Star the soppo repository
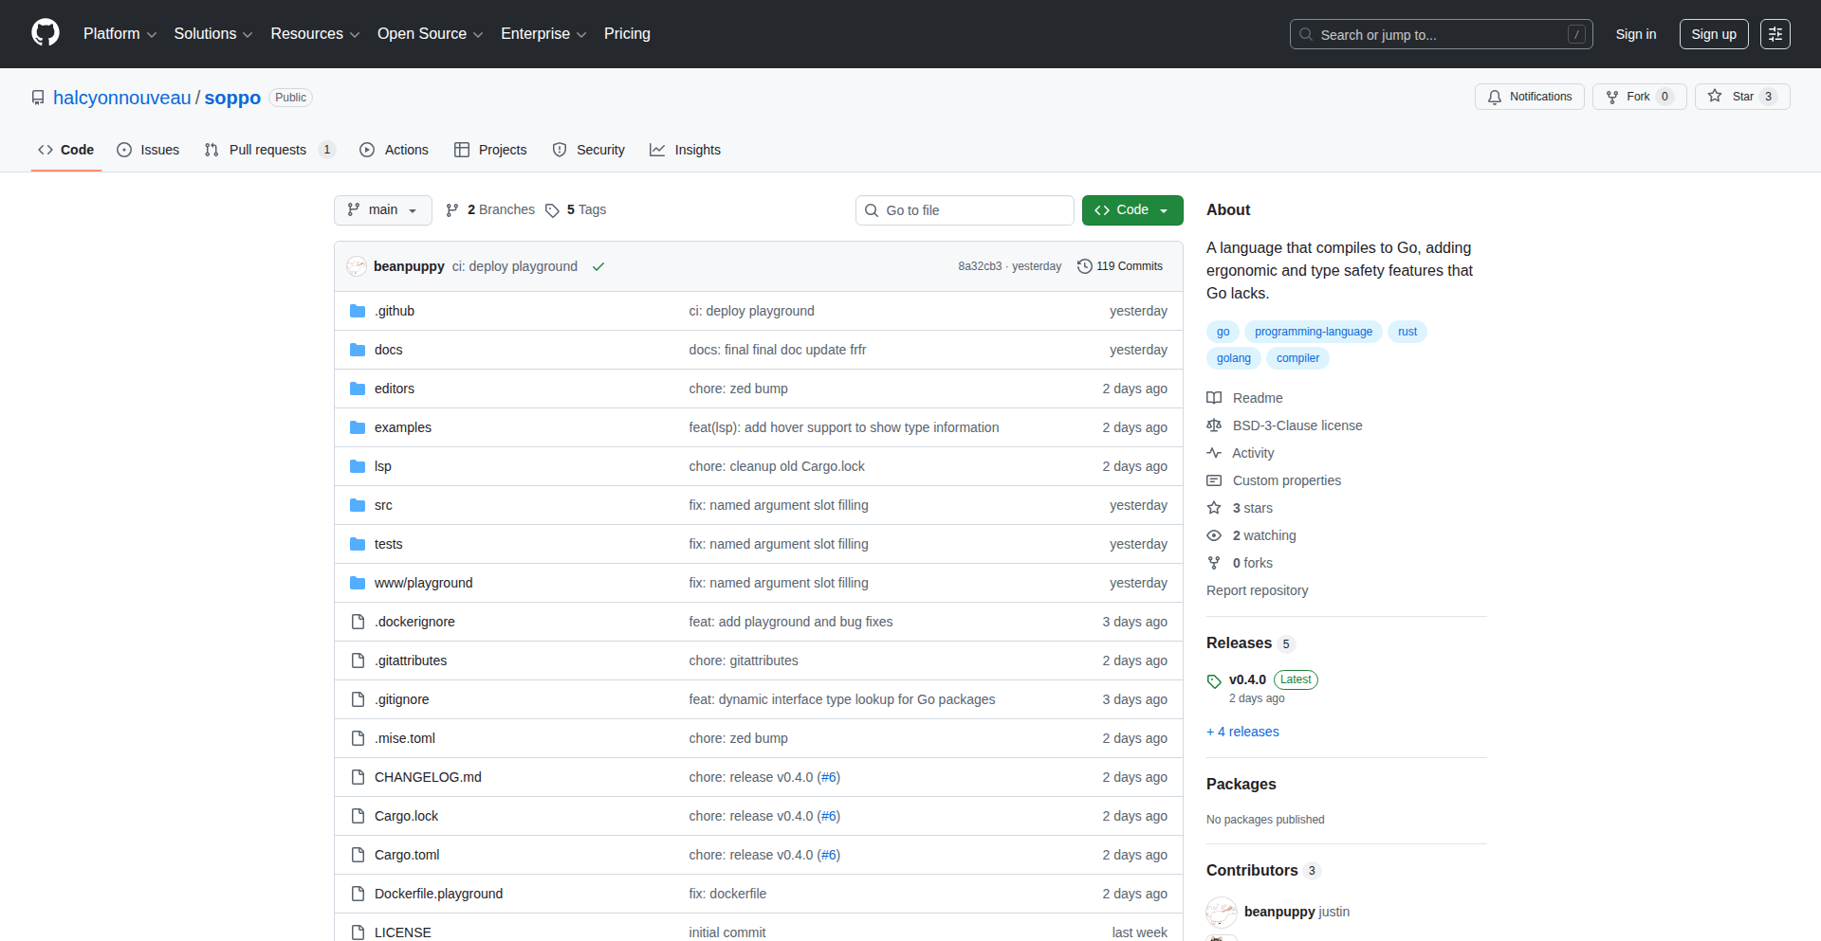 click(x=1741, y=96)
